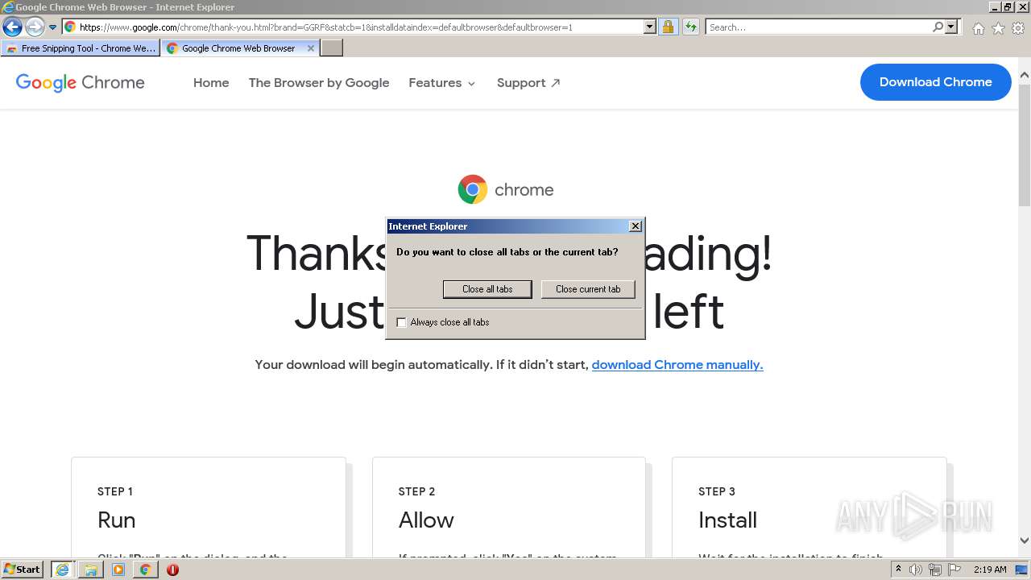The height and width of the screenshot is (580, 1031).
Task: Click the centered chrome logo icon
Action: pos(473,189)
